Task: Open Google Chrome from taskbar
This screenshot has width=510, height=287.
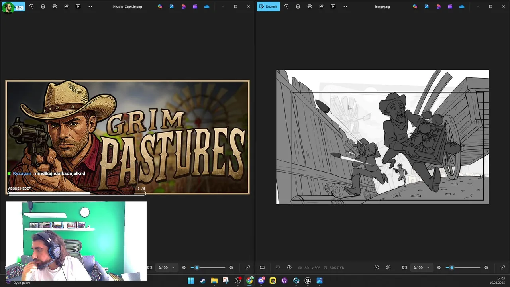Action: [249, 281]
